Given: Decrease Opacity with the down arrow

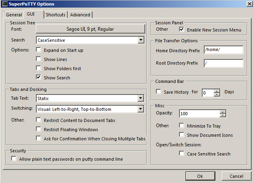Looking at the screenshot, I should coord(223,116).
